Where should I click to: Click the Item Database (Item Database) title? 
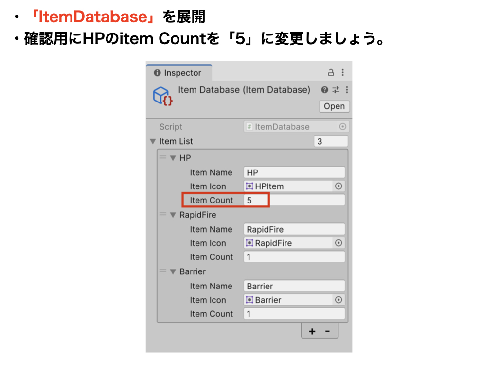click(244, 90)
